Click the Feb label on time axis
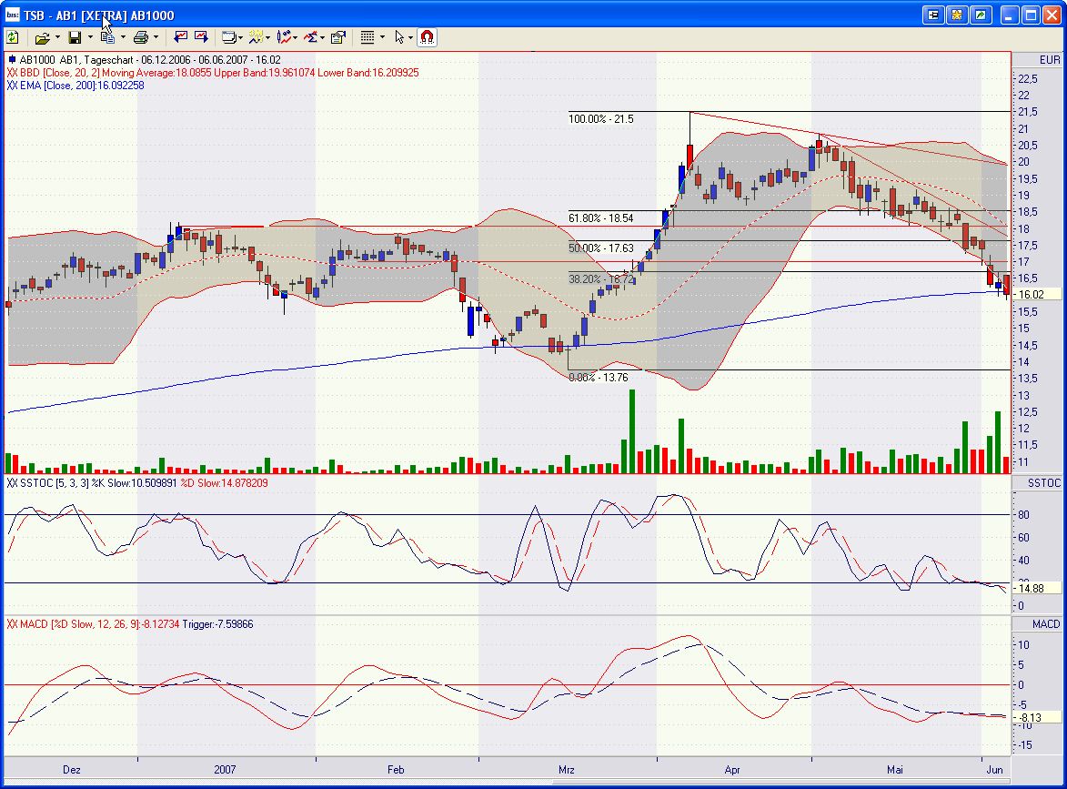 396,769
